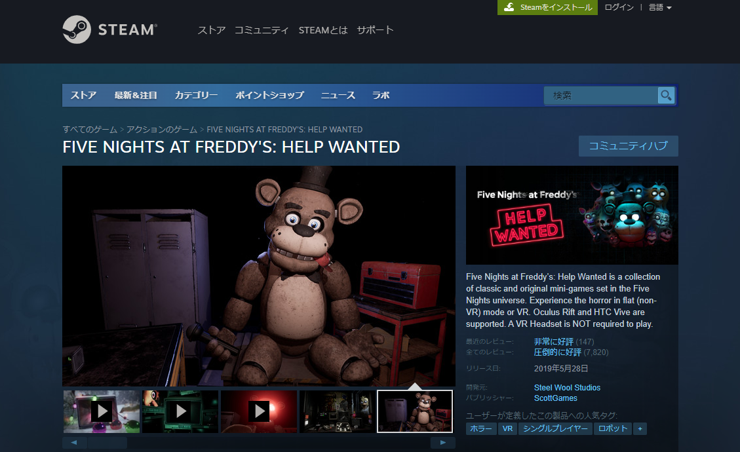Expand the カテゴリー menu in the store bar

coord(196,96)
